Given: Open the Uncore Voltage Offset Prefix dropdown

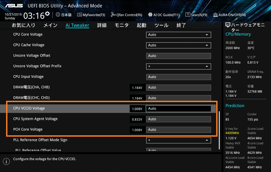Looking at the screenshot, I should [179, 66].
